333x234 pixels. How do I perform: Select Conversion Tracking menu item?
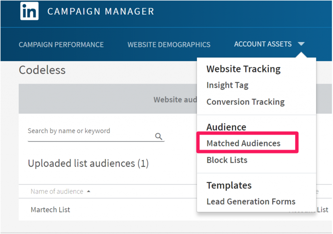click(246, 102)
